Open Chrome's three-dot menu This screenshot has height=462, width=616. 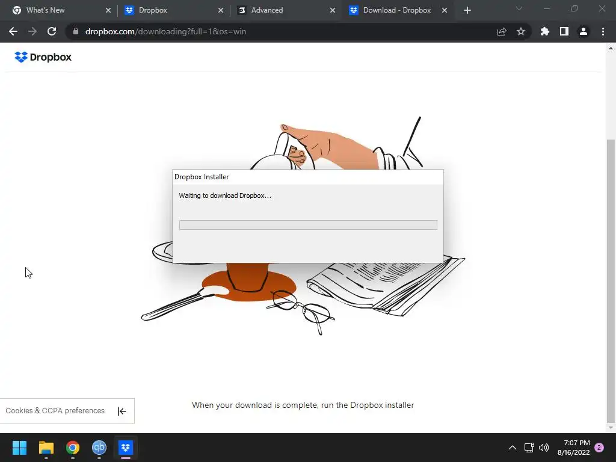click(x=603, y=31)
